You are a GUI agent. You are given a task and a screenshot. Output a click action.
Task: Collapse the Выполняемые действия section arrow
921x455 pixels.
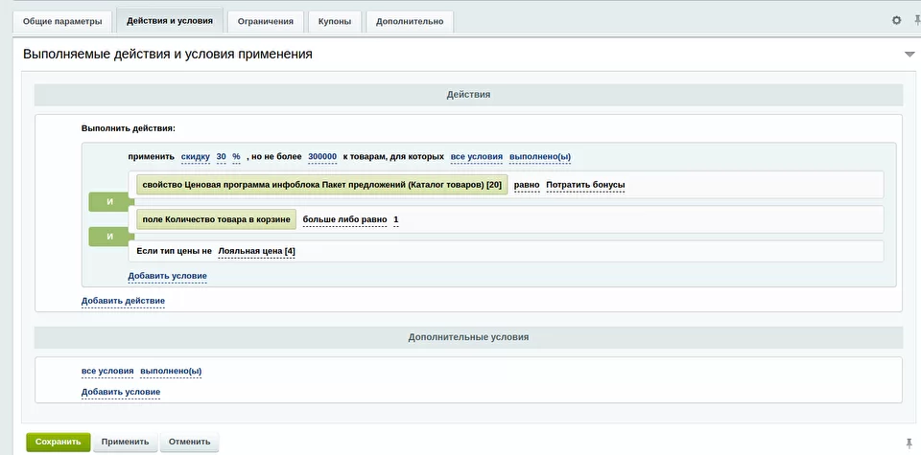tap(909, 55)
